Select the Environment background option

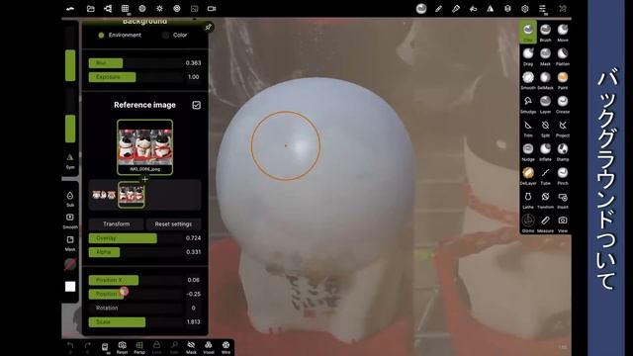coord(120,36)
